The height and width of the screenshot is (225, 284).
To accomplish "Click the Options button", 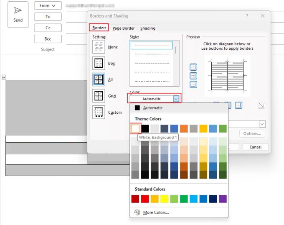I will pos(252,134).
